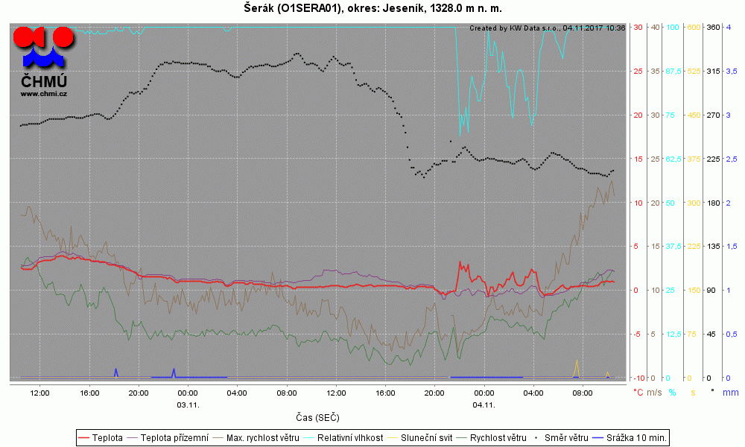Click the yellow sunshine peak near 08:00
The height and width of the screenshot is (447, 745).
(x=577, y=369)
